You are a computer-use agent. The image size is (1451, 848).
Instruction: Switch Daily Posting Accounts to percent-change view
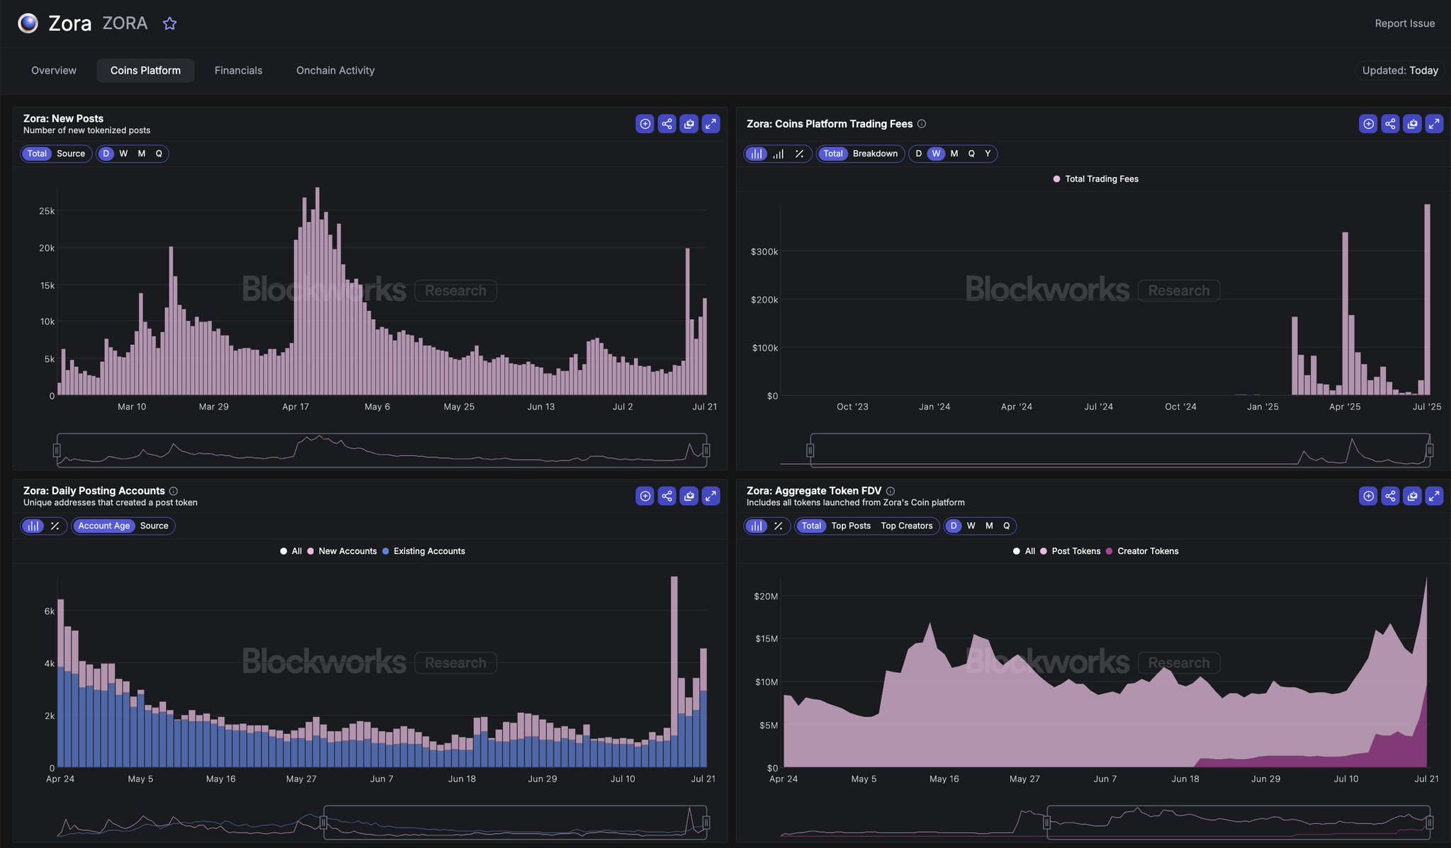(55, 526)
